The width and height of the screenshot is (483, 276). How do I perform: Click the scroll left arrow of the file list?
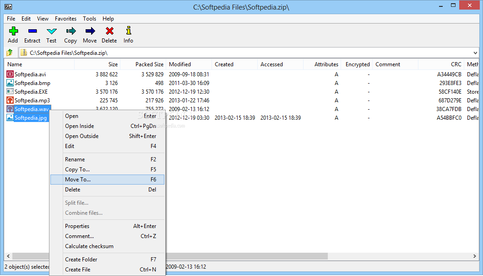(x=8, y=256)
